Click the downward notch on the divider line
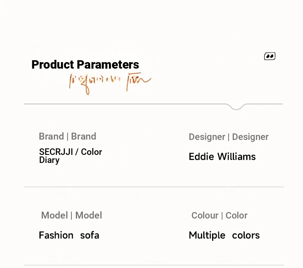Screen dimensions: 303x268 point(236,107)
